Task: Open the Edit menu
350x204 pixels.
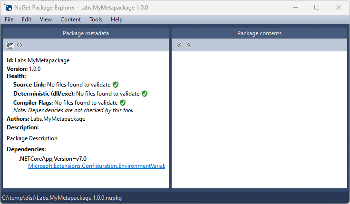Action: coord(27,19)
